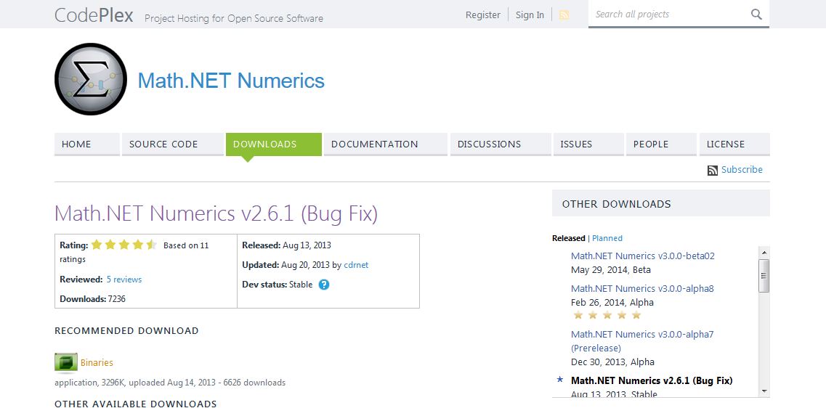Click the Subscribe RSS icon
The height and width of the screenshot is (408, 826).
click(x=712, y=170)
